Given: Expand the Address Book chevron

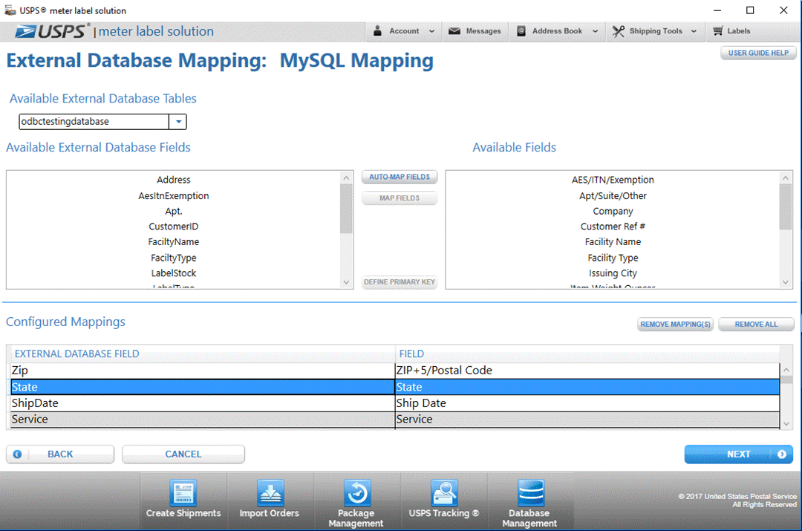Looking at the screenshot, I should 595,31.
